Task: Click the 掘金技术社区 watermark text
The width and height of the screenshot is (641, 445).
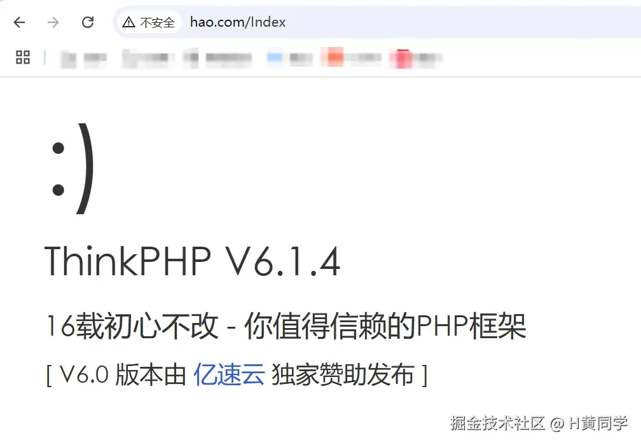Action: pyautogui.click(x=497, y=423)
